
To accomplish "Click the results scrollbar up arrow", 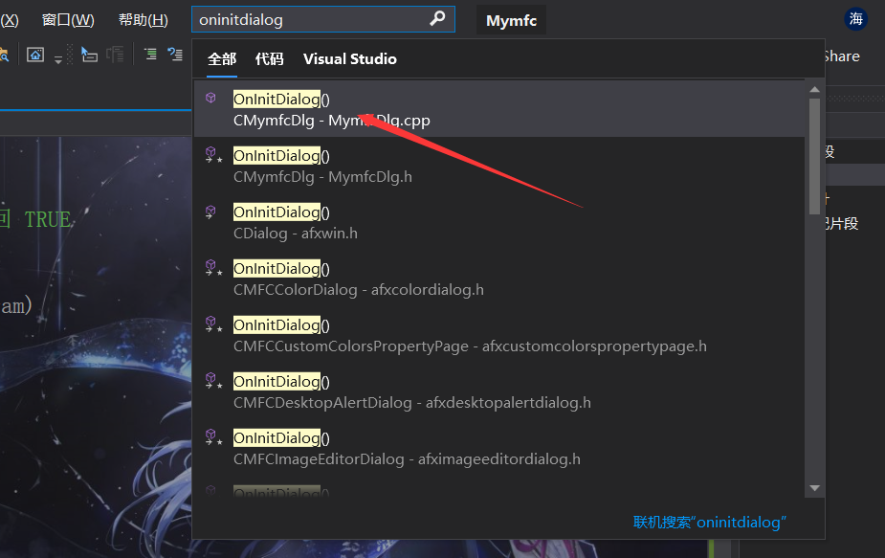I will pos(814,89).
